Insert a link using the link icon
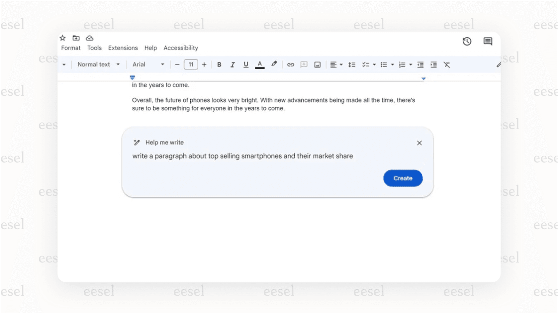558x314 pixels. (x=290, y=64)
